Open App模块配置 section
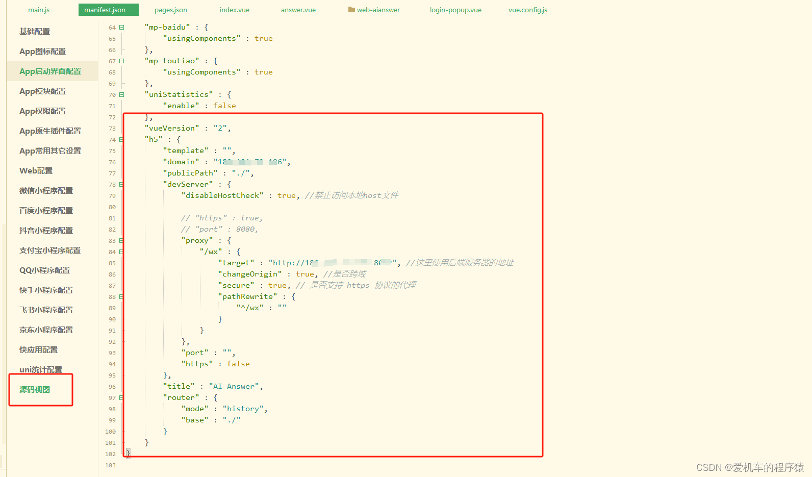The height and width of the screenshot is (477, 812). [42, 91]
